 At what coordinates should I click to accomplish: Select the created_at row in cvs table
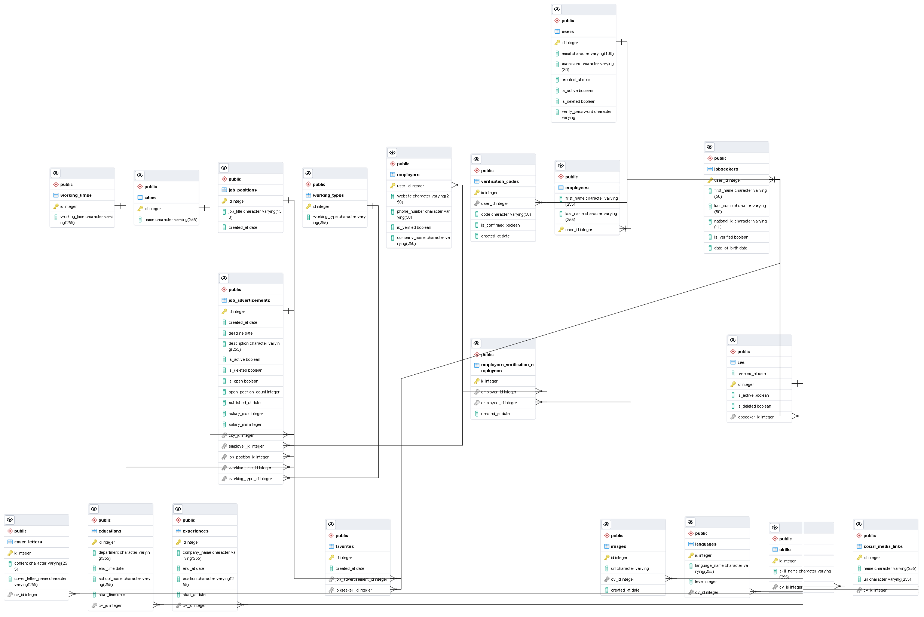[753, 373]
